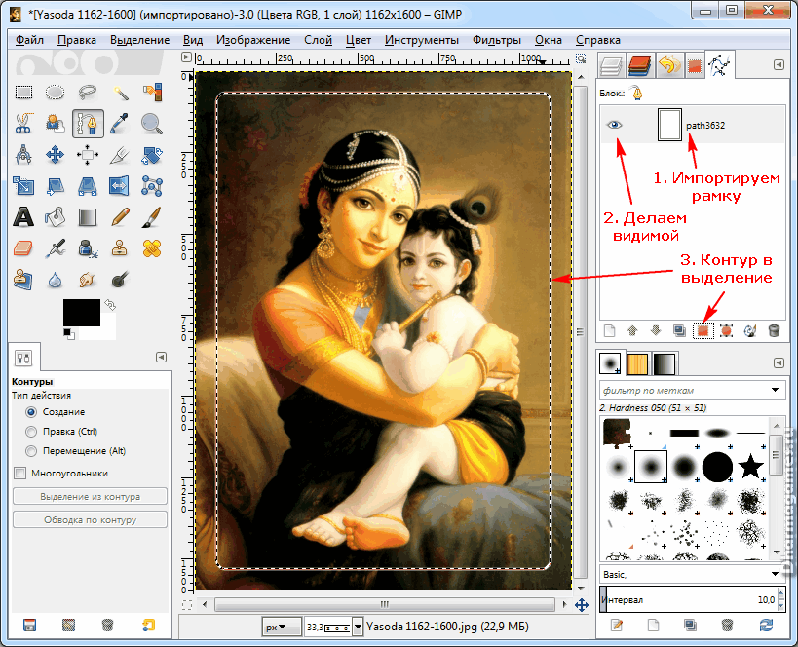This screenshot has height=647, width=798.
Task: Select the Zoom magnifier tool
Action: pos(152,123)
